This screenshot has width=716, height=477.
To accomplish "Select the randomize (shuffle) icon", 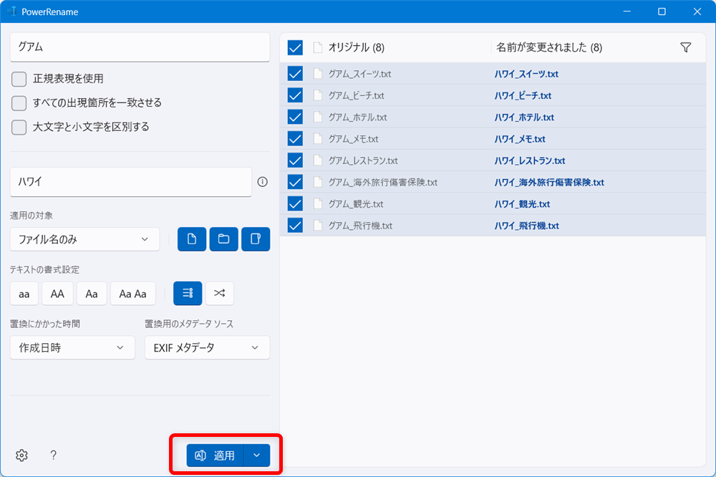I will click(x=219, y=293).
